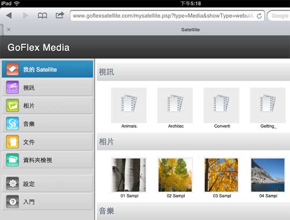Open the 01 Sampl birch trunk photo
This screenshot has height=220, width=290.
pos(129,175)
